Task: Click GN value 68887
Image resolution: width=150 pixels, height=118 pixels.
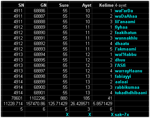Action: (x=40, y=16)
